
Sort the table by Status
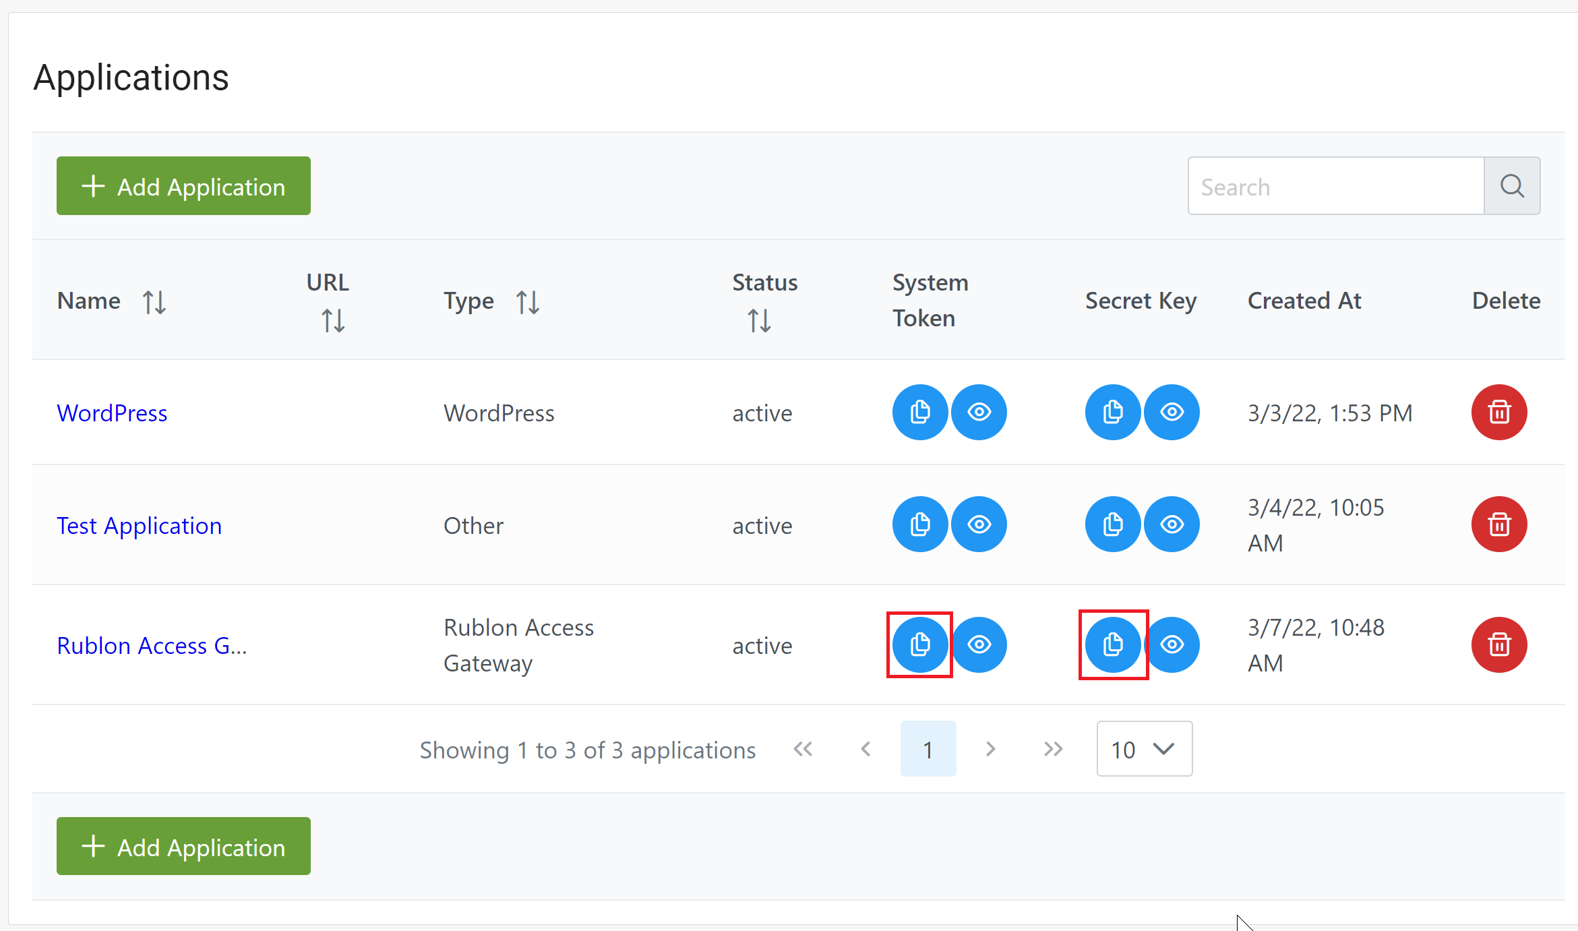(759, 320)
